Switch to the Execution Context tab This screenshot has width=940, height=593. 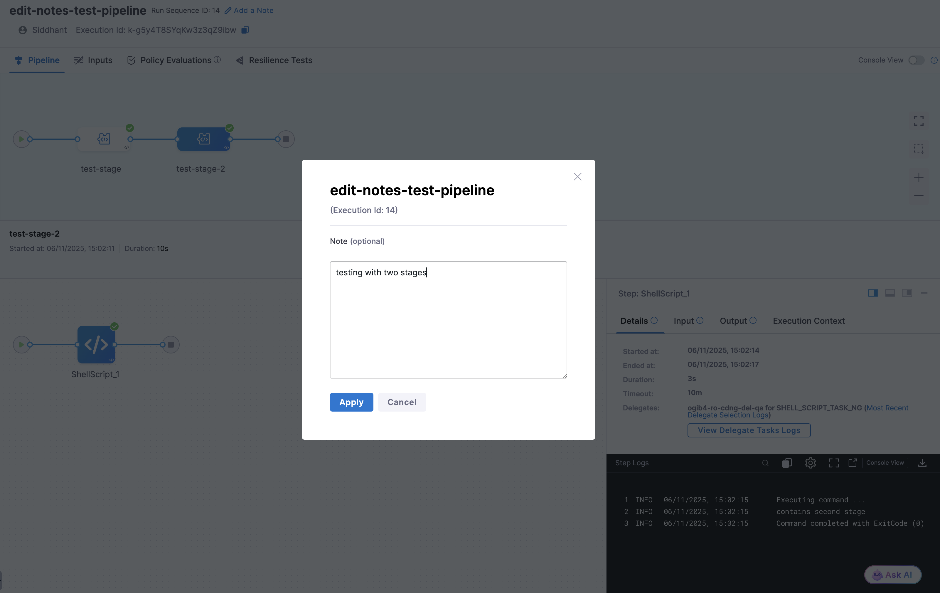pos(808,321)
